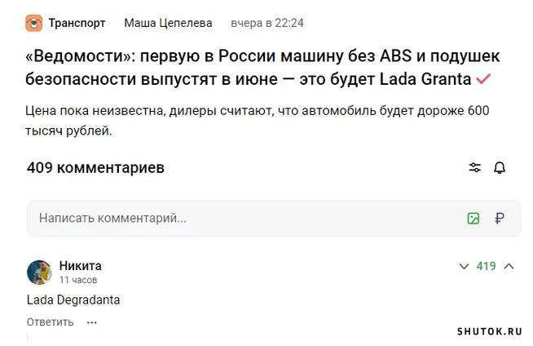The height and width of the screenshot is (346, 533).
Task: Downvote Никита's comment with down chevron
Action: pos(464,266)
